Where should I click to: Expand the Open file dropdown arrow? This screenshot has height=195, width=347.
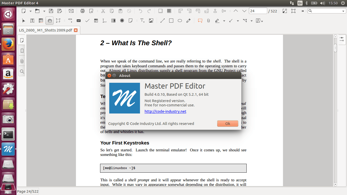pyautogui.click(x=44, y=11)
